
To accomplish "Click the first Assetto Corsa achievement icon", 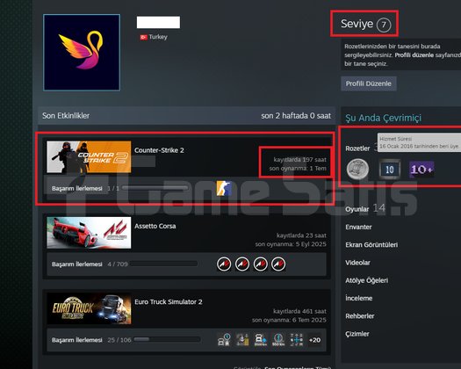I will [x=224, y=264].
